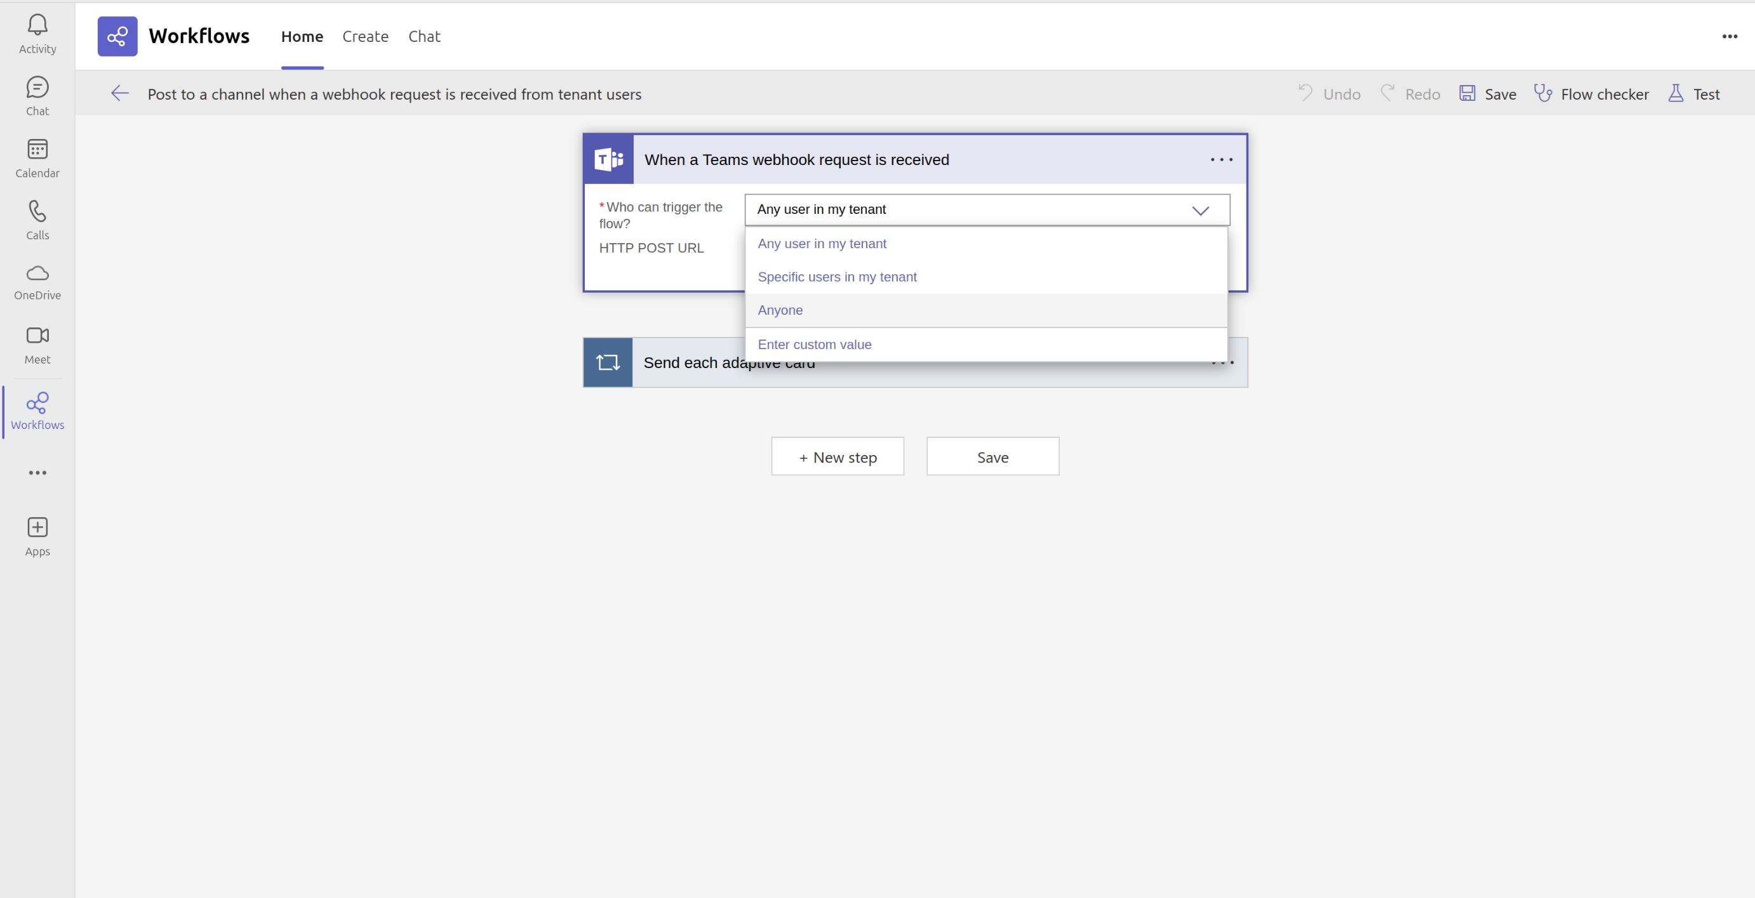Screen dimensions: 1755x898
Task: Add a New step to the flow
Action: (837, 456)
